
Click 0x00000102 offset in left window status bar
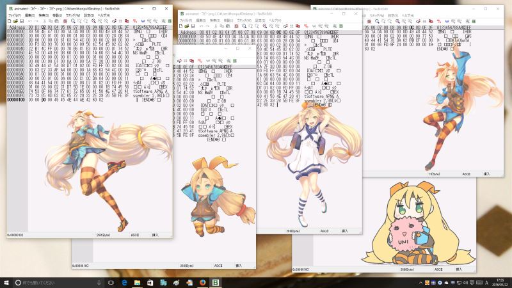pyautogui.click(x=15, y=235)
